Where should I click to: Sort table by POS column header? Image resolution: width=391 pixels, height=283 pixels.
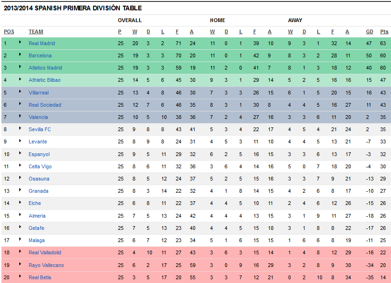pos(9,31)
